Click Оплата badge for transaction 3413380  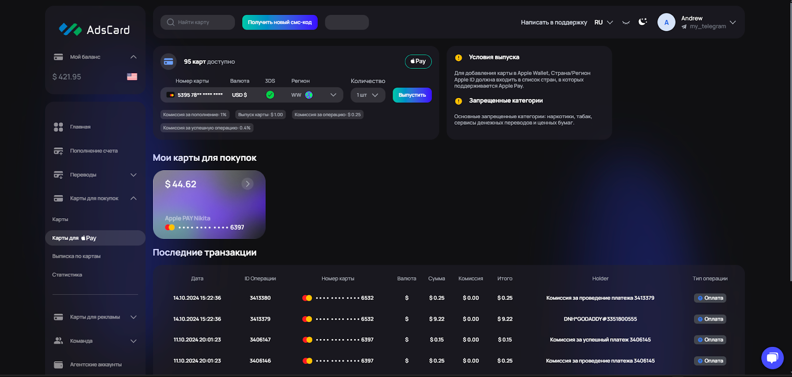(710, 298)
